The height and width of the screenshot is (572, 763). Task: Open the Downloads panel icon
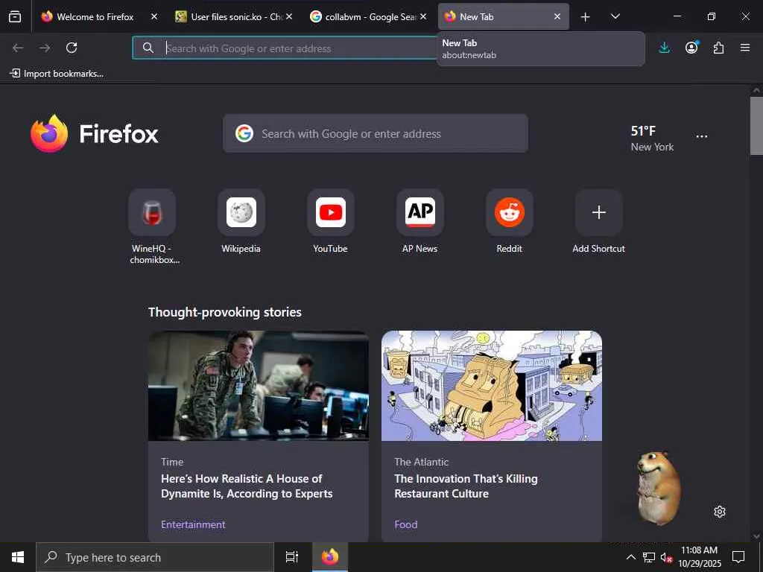664,48
